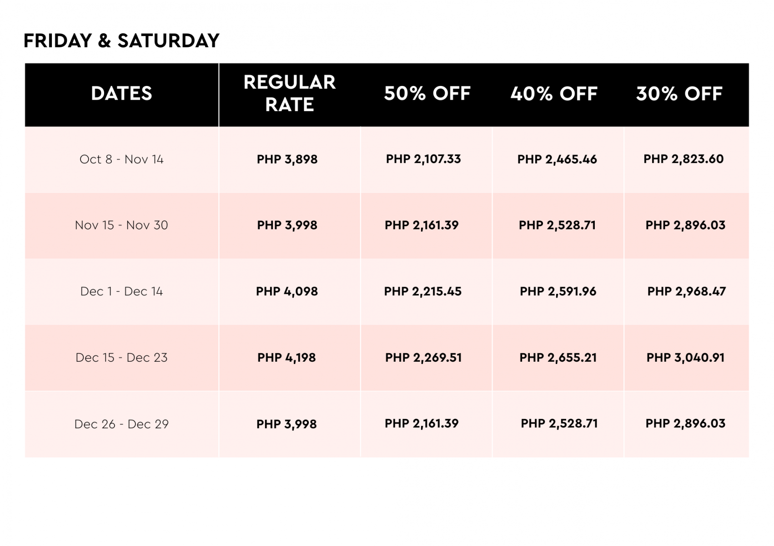Click the PHP 3,898 regular rate
This screenshot has width=774, height=546.
click(287, 159)
